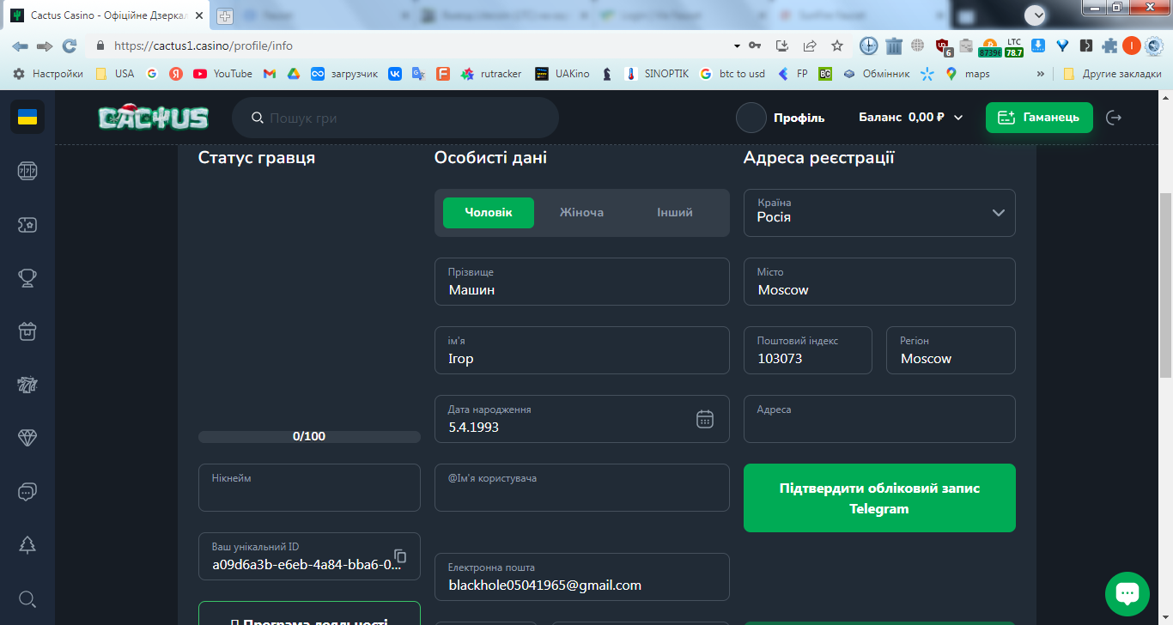This screenshot has height=625, width=1173.
Task: Open the Профіль link in header
Action: coord(799,118)
